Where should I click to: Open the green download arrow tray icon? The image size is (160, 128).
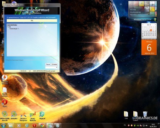(134, 125)
